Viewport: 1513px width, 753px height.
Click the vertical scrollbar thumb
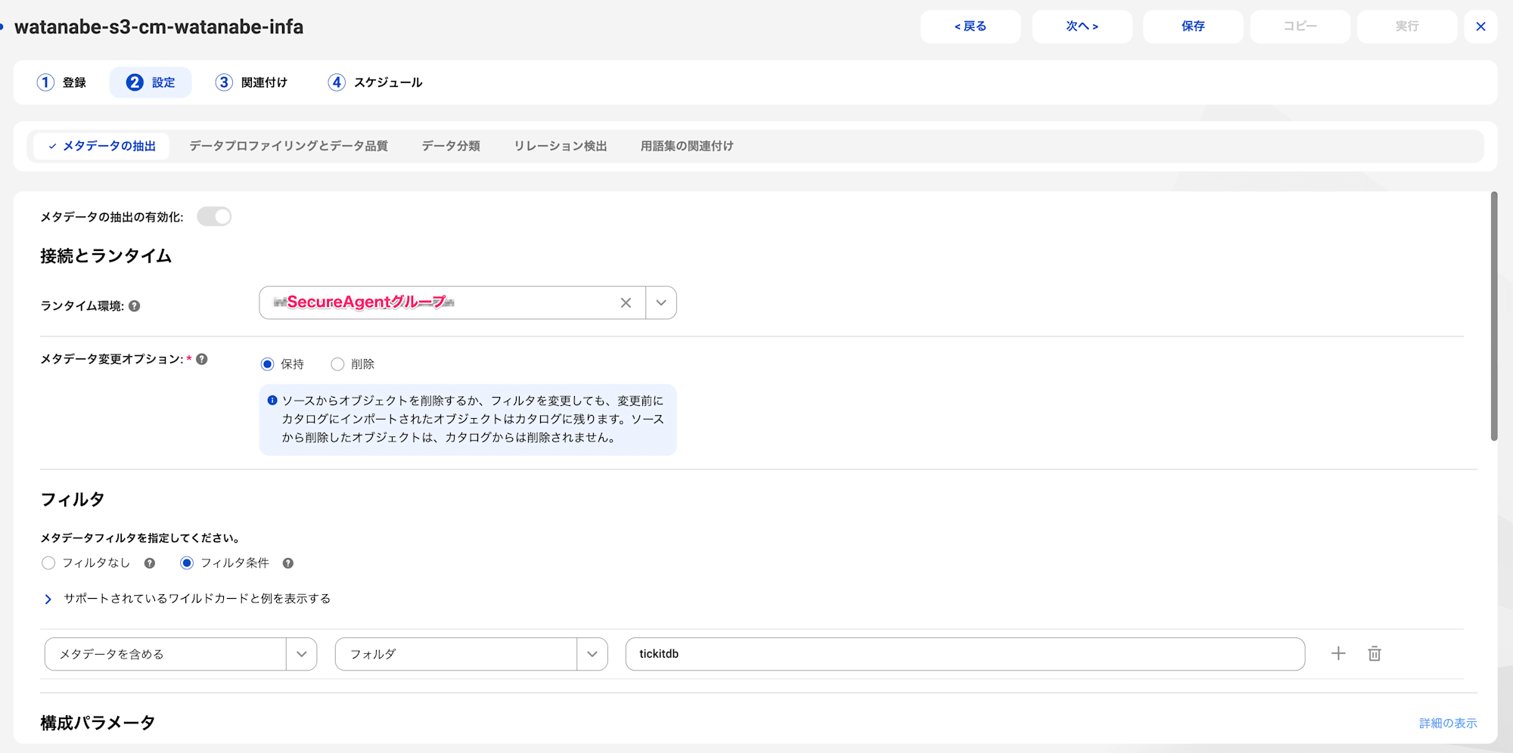click(1494, 316)
